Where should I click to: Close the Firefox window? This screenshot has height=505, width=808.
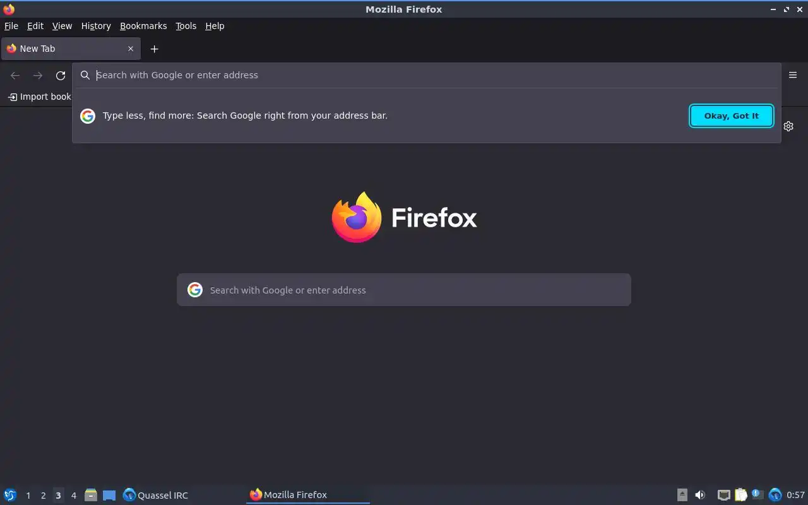800,9
